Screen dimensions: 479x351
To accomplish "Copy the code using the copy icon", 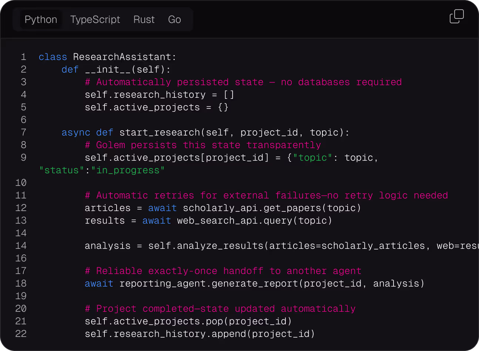I will click(x=456, y=17).
